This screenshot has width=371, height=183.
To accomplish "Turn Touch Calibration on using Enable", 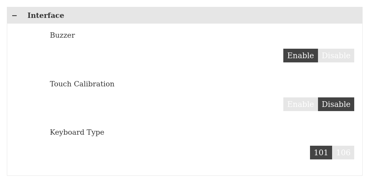I will click(x=300, y=104).
